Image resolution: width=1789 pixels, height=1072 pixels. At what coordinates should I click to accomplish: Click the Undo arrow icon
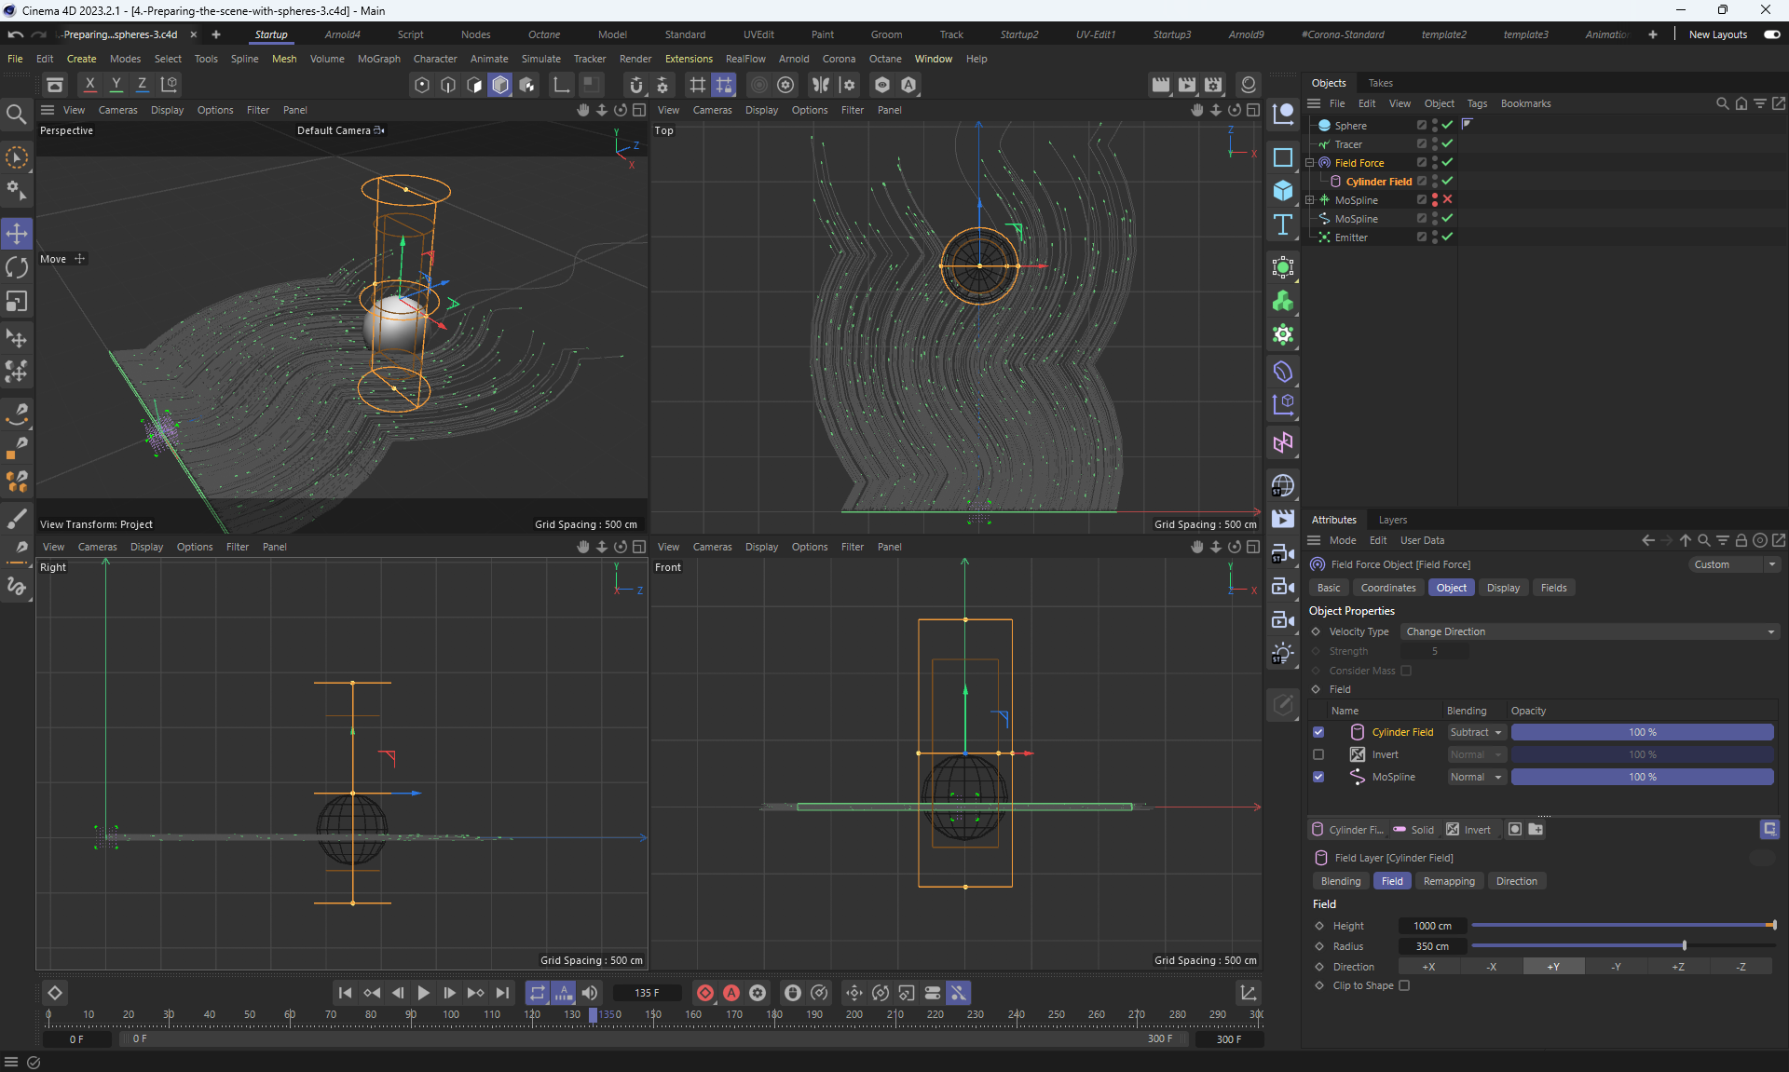pos(15,34)
